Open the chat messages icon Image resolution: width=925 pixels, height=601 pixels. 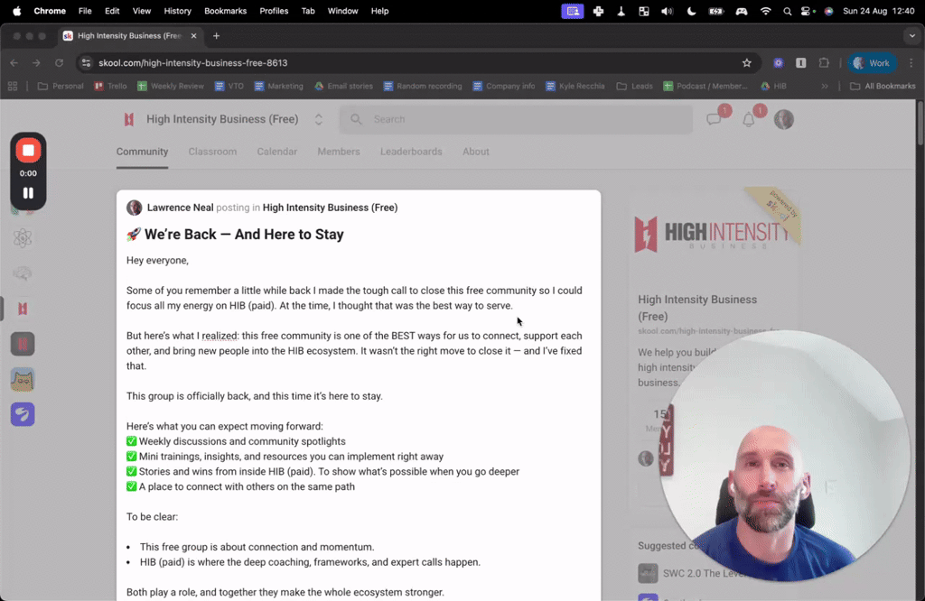tap(714, 120)
